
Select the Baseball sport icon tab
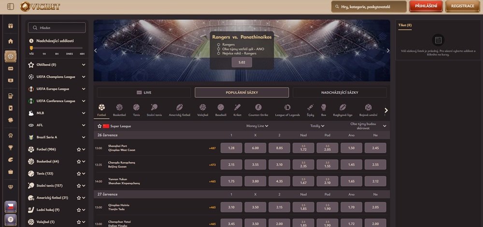(x=221, y=110)
